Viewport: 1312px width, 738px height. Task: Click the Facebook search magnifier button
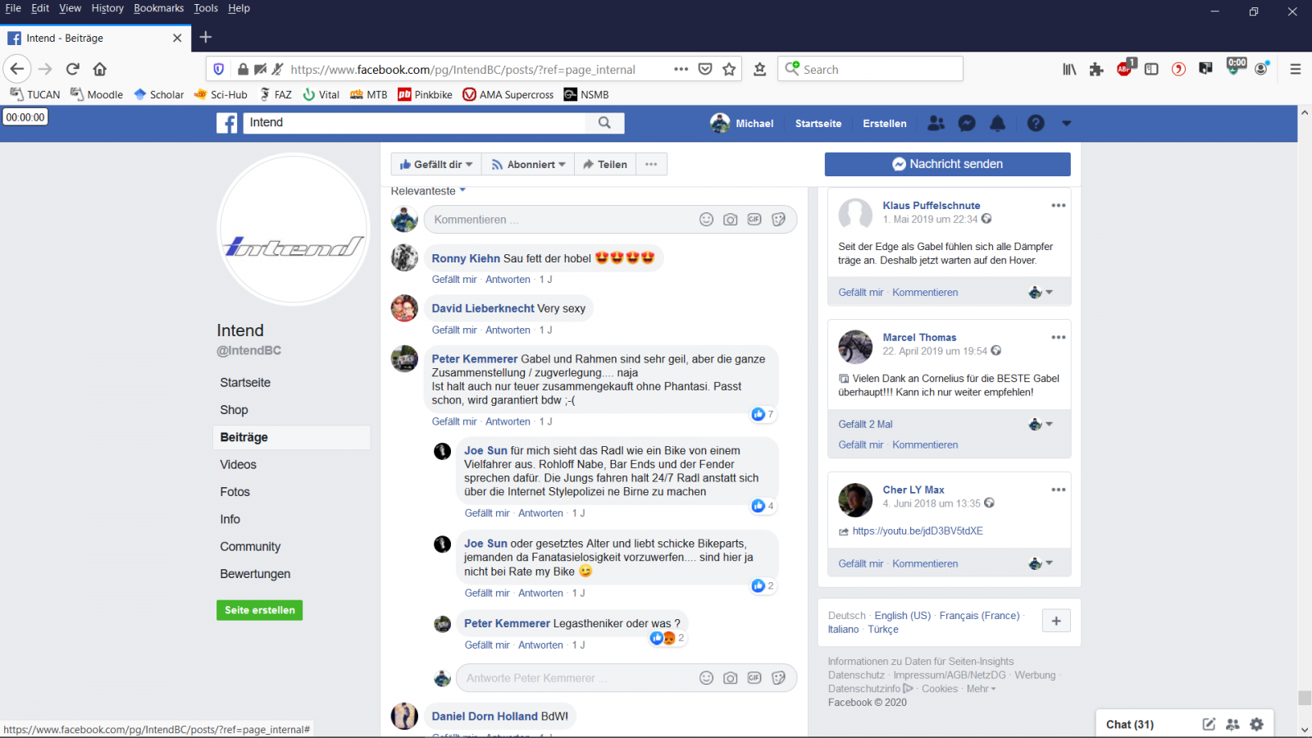click(x=604, y=123)
